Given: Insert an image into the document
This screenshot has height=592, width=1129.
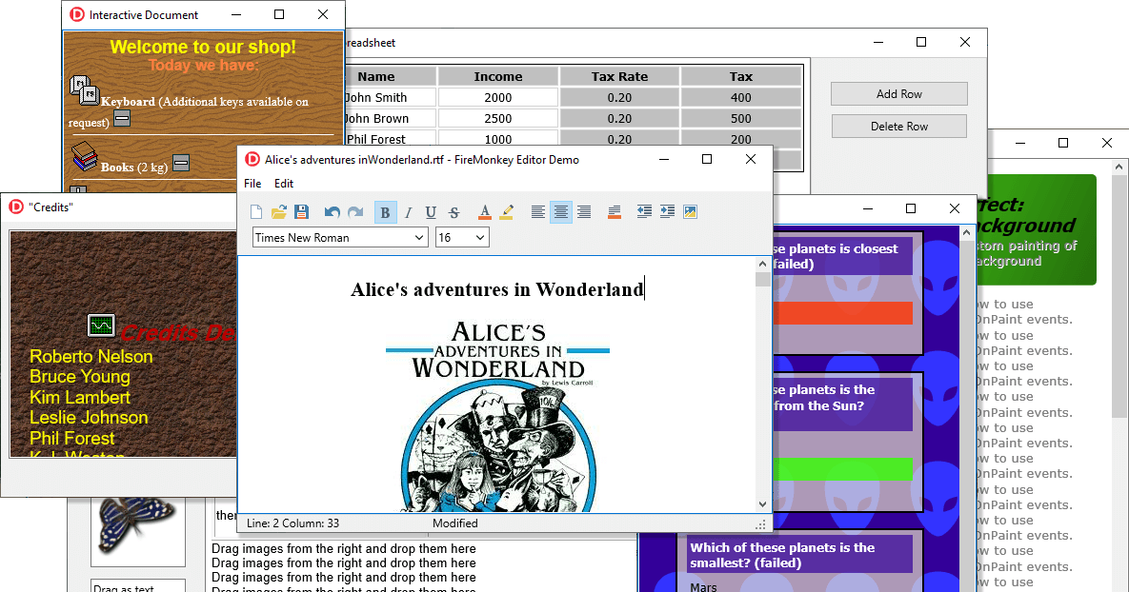Looking at the screenshot, I should click(689, 211).
